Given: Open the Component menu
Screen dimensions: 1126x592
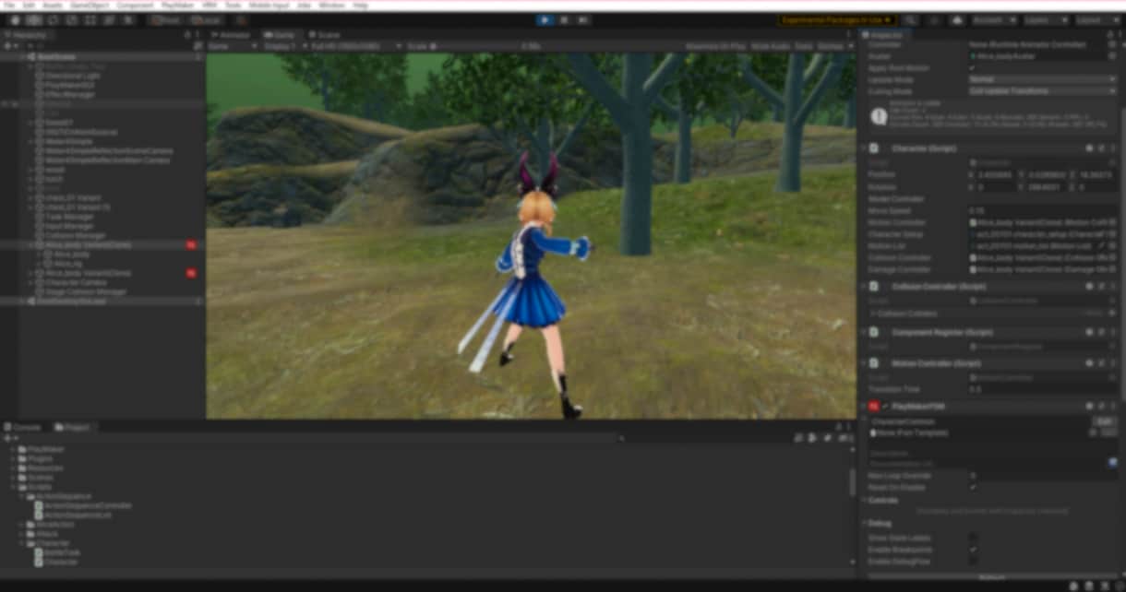Looking at the screenshot, I should pos(136,6).
